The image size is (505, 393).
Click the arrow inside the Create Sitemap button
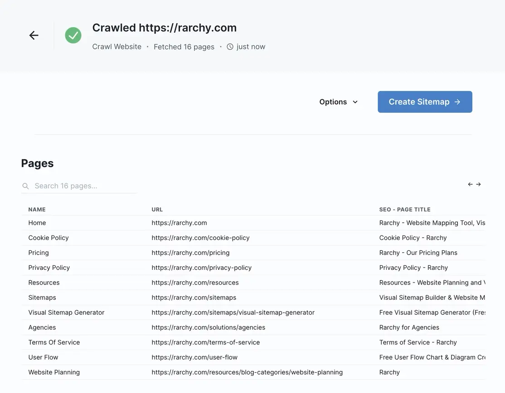(457, 101)
